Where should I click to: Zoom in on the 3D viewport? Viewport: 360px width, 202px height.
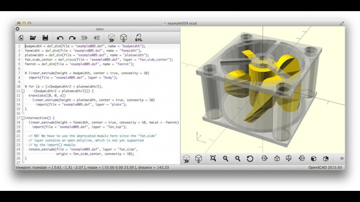[226, 158]
